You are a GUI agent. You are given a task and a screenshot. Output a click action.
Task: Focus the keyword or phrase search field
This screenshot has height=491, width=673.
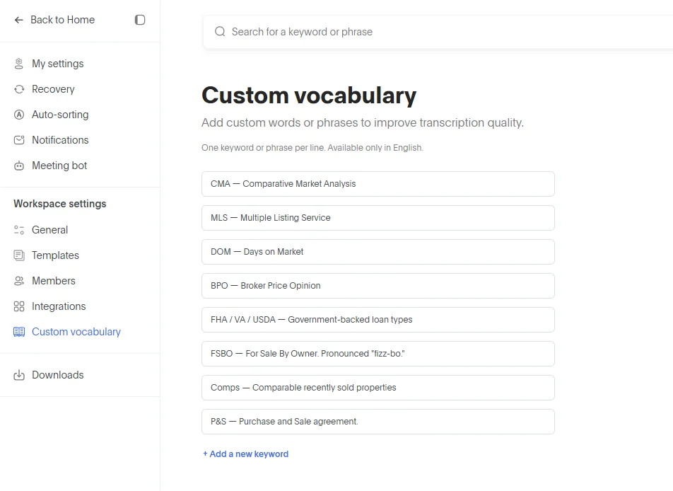(438, 32)
